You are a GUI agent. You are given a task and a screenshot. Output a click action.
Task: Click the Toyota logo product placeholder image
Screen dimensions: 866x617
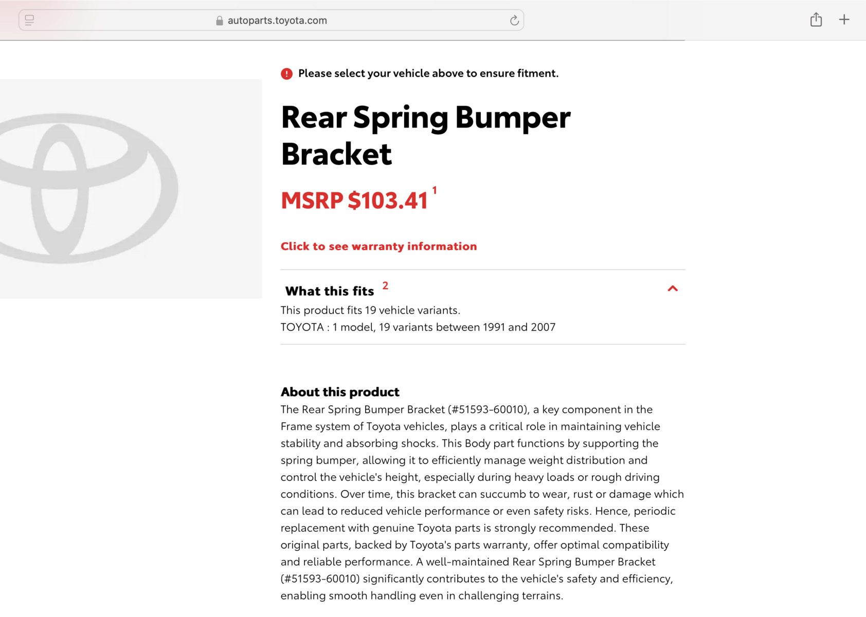click(131, 189)
